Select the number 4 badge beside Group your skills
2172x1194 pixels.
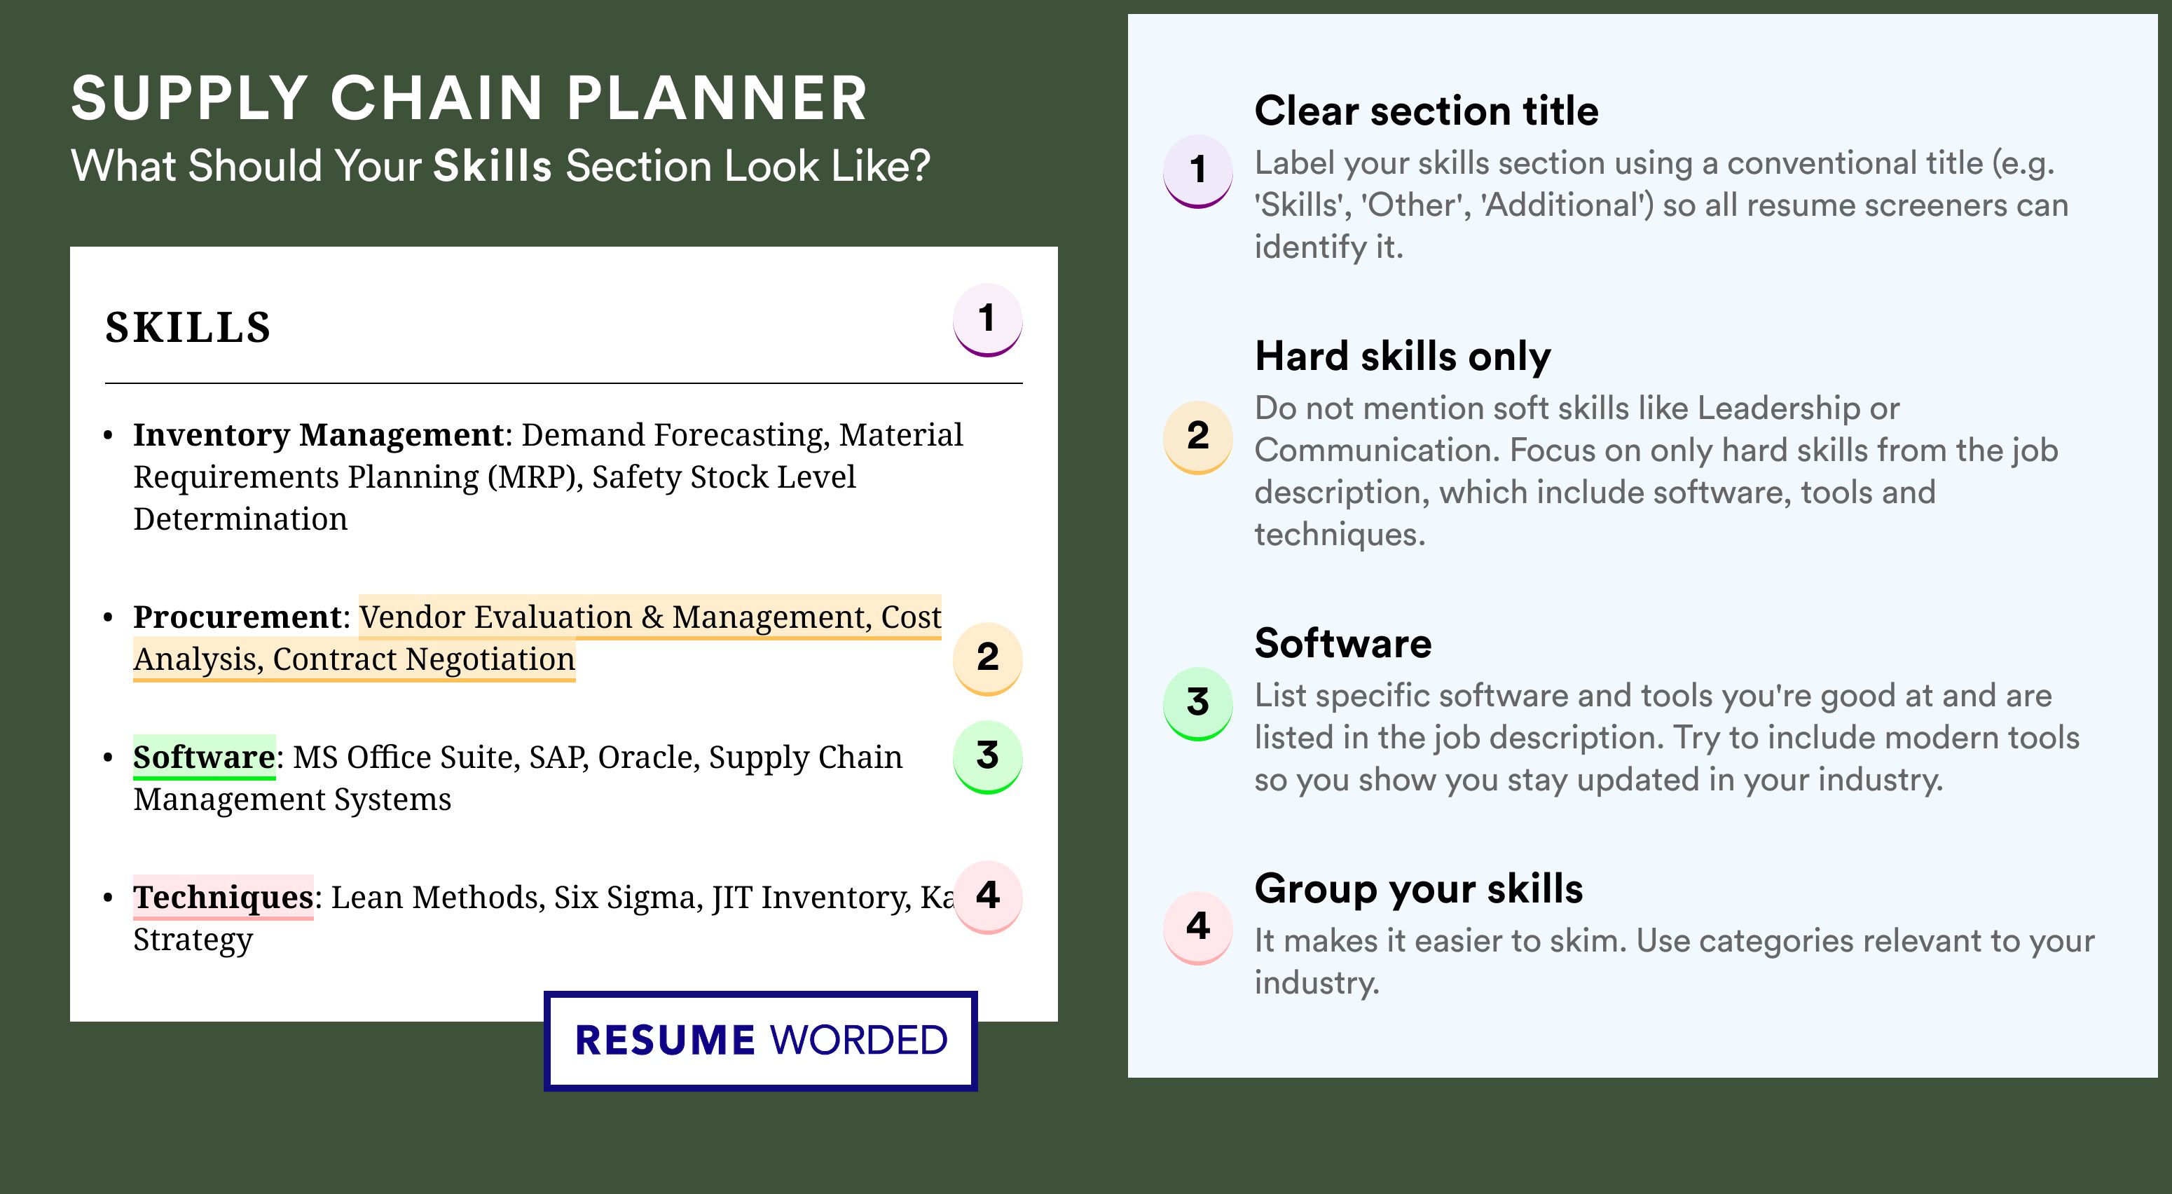(x=1198, y=928)
